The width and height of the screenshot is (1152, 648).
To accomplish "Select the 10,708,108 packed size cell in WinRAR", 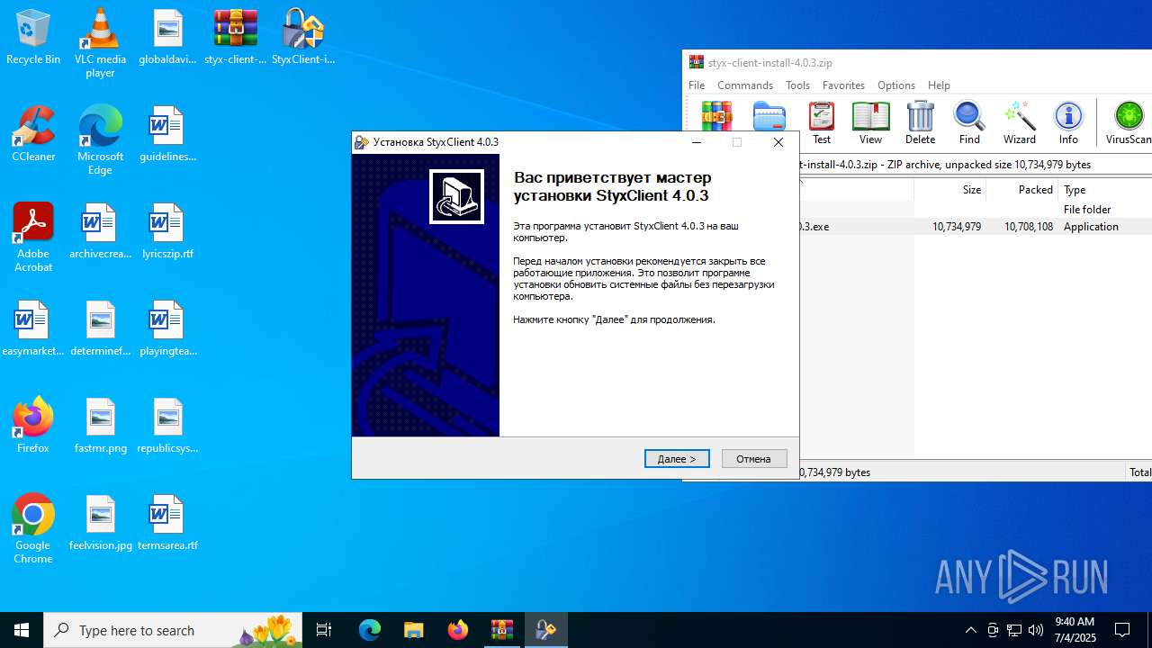I will click(x=1028, y=227).
